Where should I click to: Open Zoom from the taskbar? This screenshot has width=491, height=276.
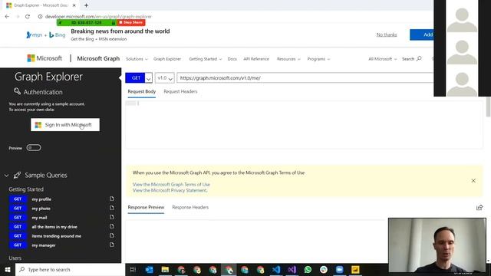pyautogui.click(x=339, y=269)
